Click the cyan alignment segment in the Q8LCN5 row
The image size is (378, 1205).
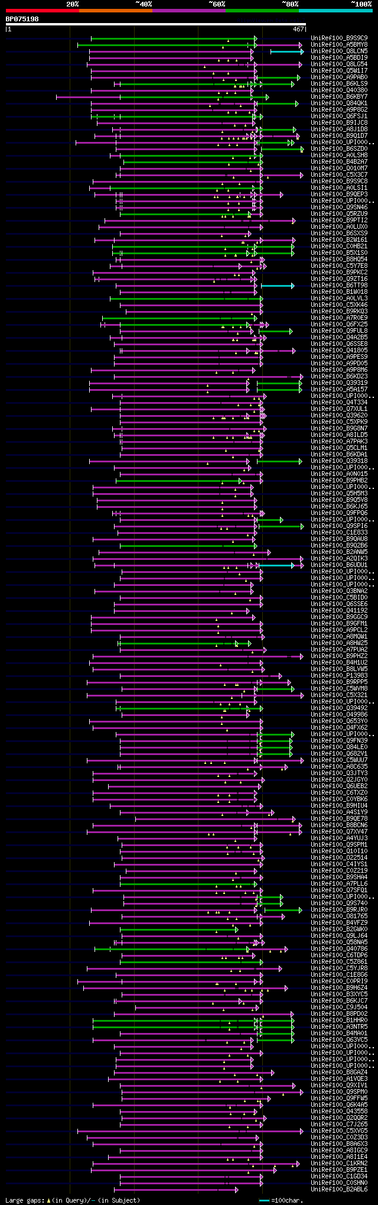tap(286, 51)
